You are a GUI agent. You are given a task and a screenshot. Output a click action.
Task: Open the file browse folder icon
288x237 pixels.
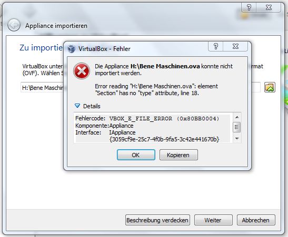coord(270,87)
